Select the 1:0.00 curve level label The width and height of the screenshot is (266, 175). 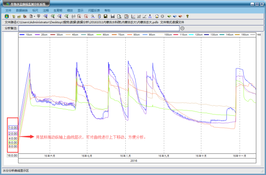coord(13,128)
